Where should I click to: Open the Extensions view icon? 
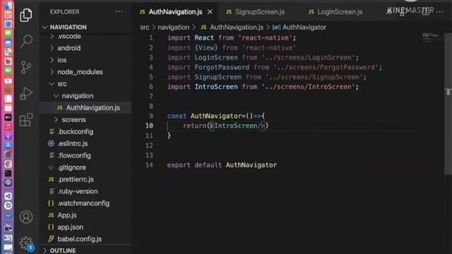tap(26, 119)
